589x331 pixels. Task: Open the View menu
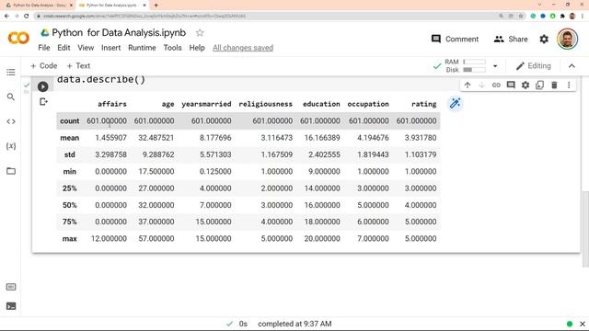pos(86,48)
